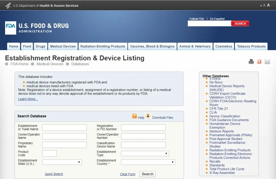Open the Humanitarian Device Exemption link
Screen dimensions: 276x179
click(x=225, y=125)
